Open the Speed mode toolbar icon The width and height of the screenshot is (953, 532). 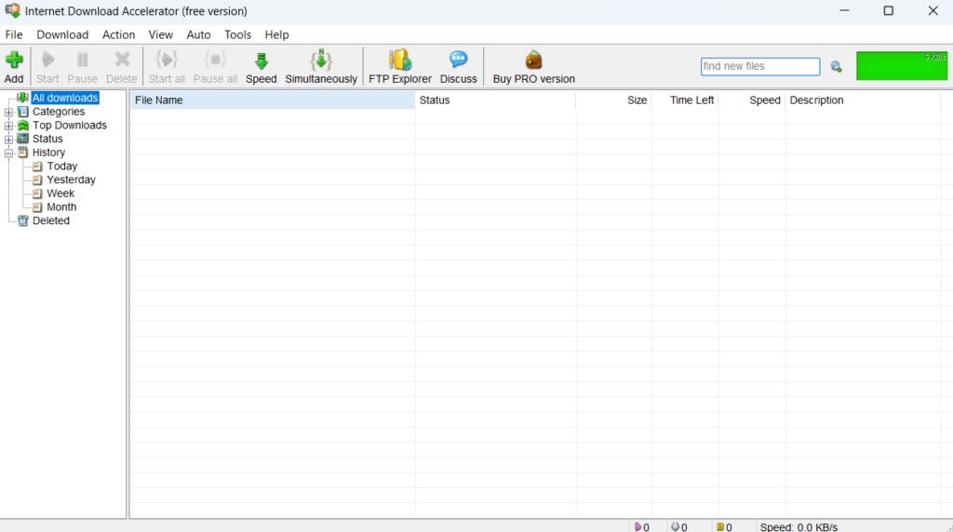click(x=261, y=61)
